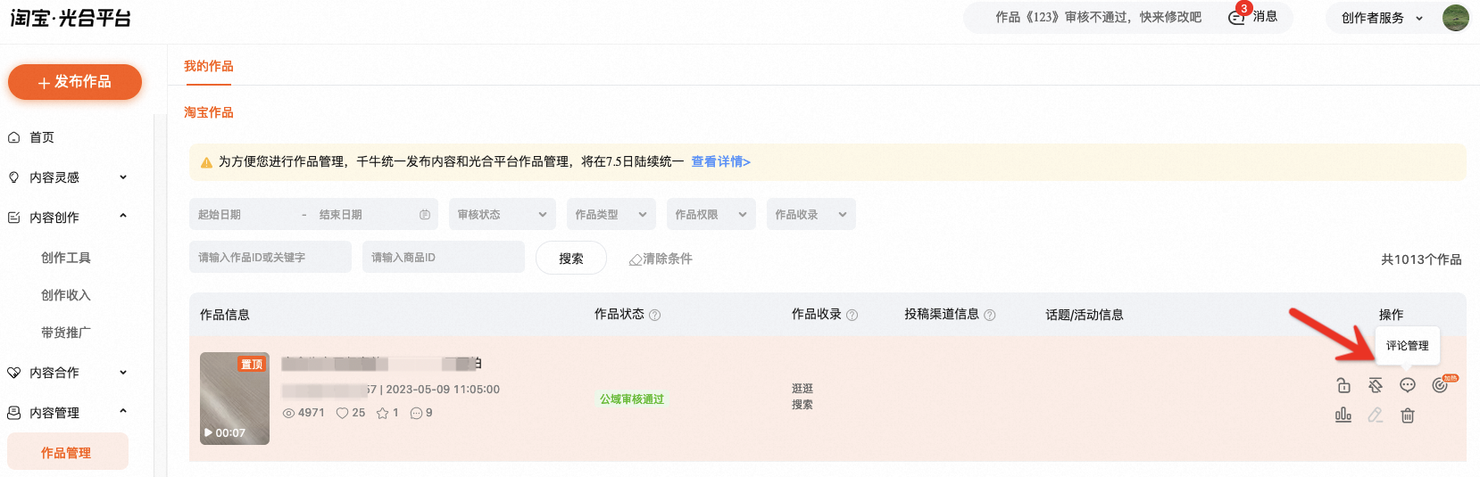Open 创作收入 in the sidebar
This screenshot has height=477, width=1480.
66,295
